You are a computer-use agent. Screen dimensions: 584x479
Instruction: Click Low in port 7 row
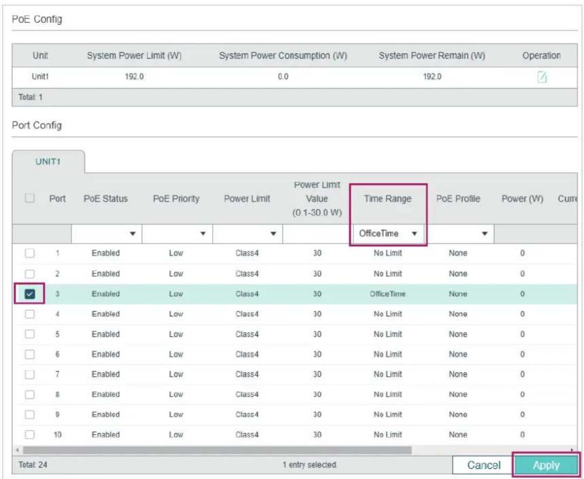[176, 375]
